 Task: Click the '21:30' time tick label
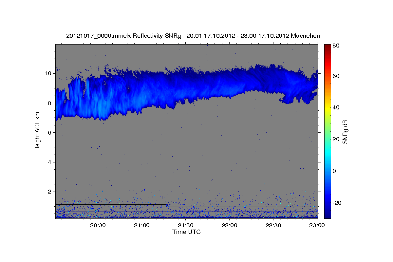pyautogui.click(x=186, y=226)
